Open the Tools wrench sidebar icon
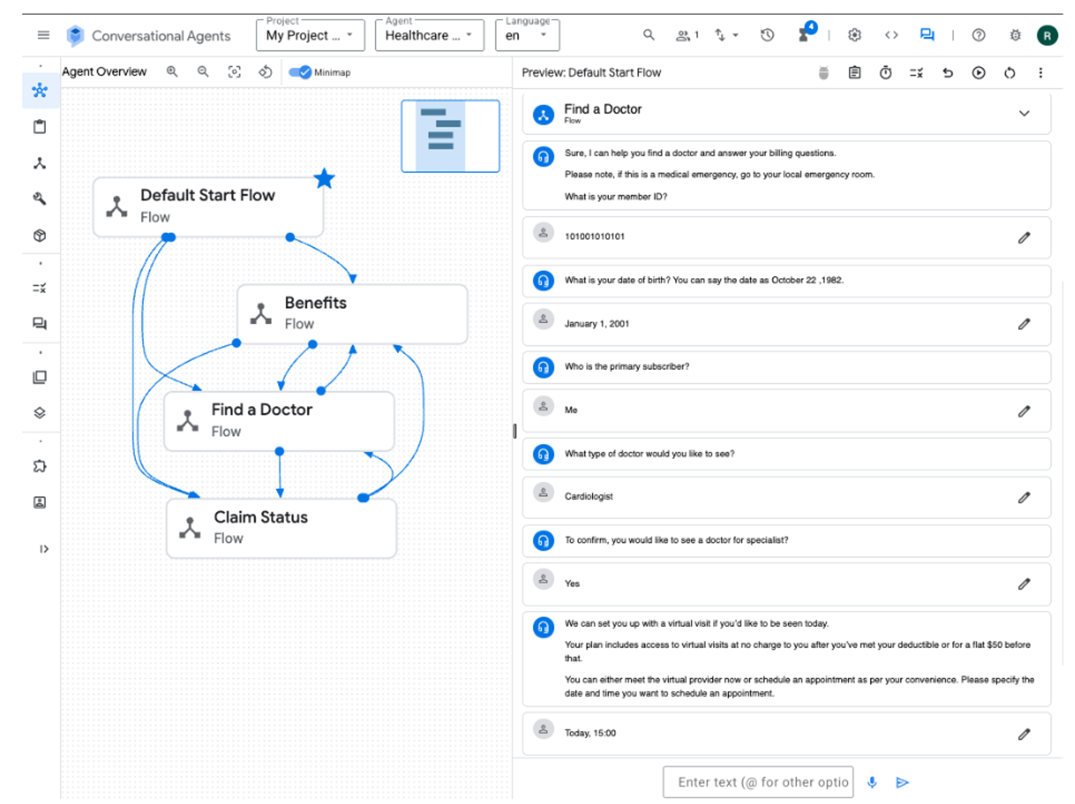Image resolution: width=1075 pixels, height=804 pixels. click(x=40, y=198)
